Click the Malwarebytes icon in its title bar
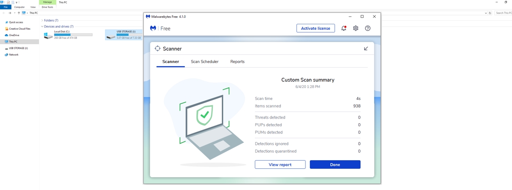512x190 pixels. [x=148, y=17]
